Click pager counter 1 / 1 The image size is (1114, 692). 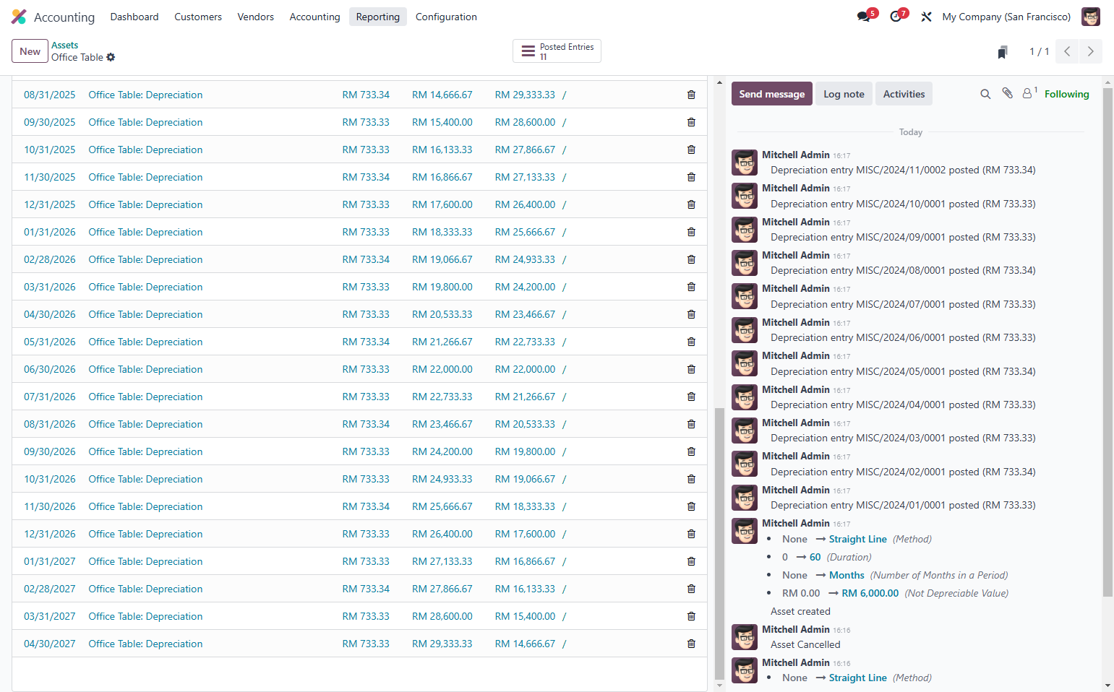[1039, 51]
